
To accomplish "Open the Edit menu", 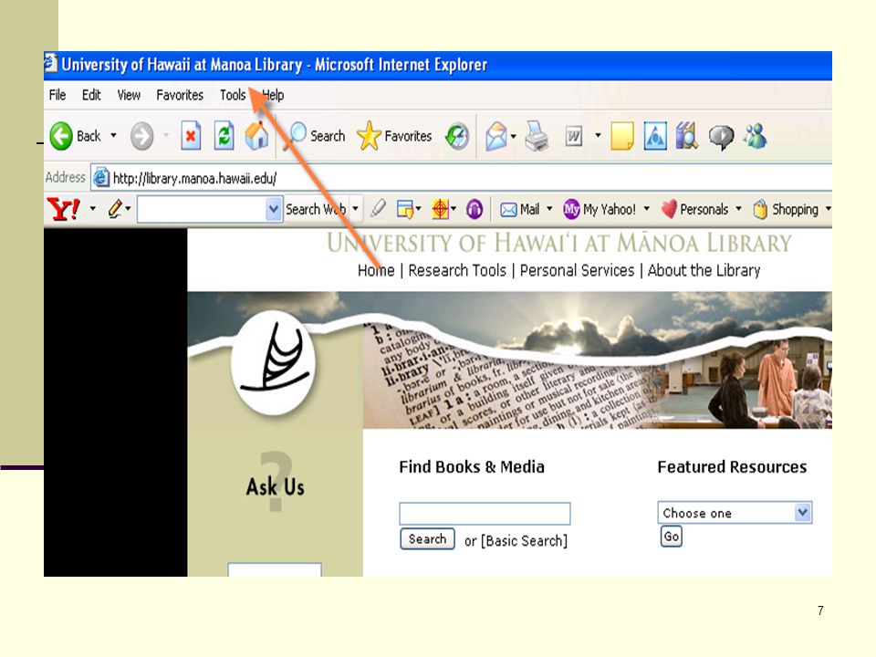I will [x=91, y=95].
